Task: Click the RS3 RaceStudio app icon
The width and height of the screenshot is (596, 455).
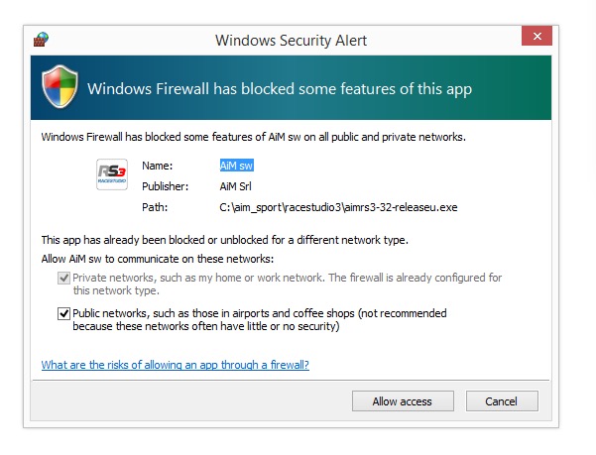Action: click(112, 174)
